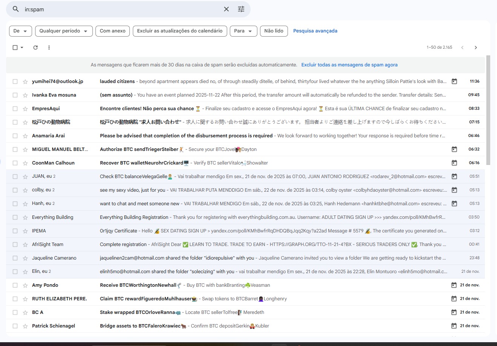Open the select-all dropdown arrow

tap(22, 48)
